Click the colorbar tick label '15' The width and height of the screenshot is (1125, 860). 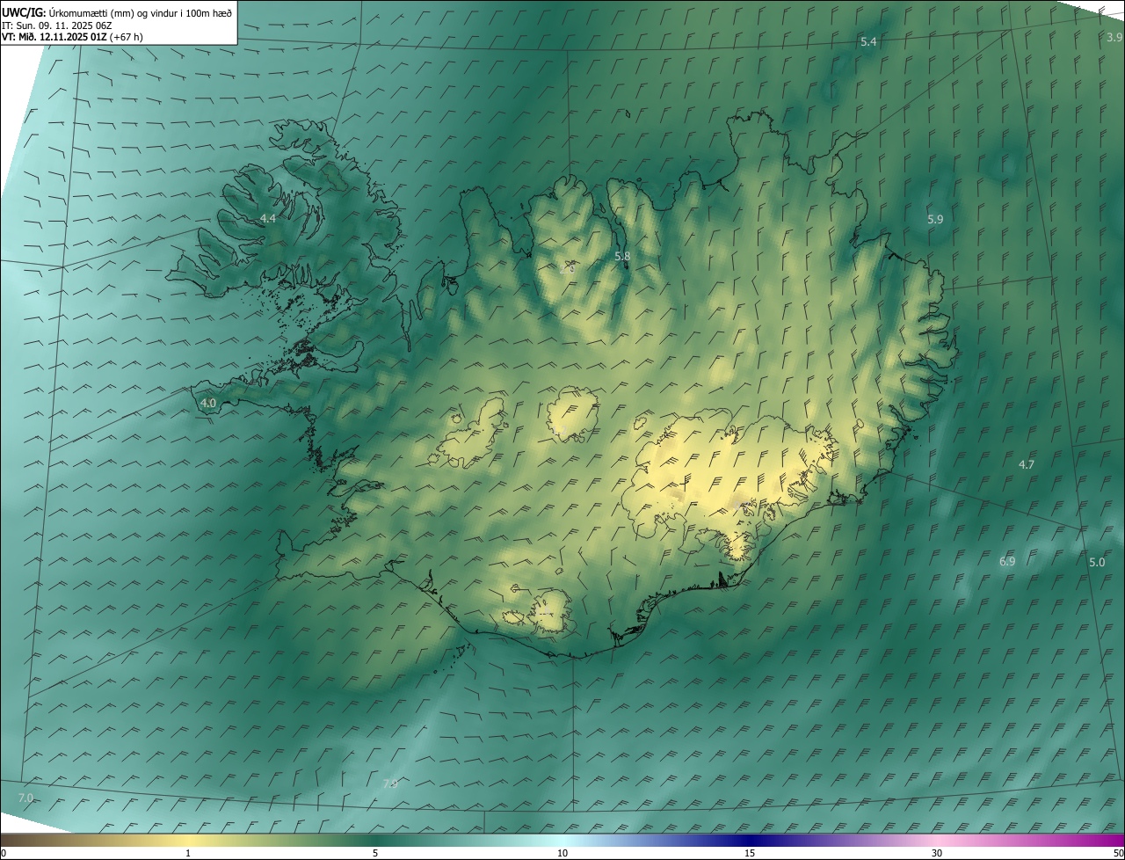[750, 853]
